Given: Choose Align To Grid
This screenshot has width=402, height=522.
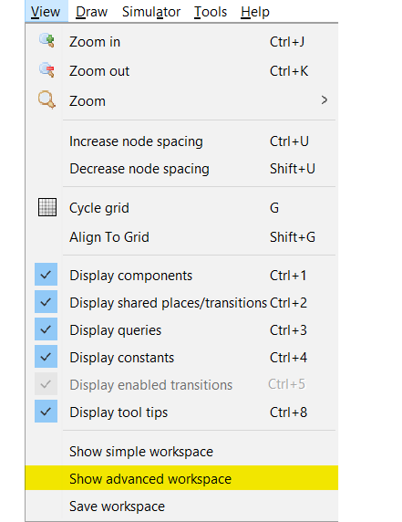Looking at the screenshot, I should point(181,237).
